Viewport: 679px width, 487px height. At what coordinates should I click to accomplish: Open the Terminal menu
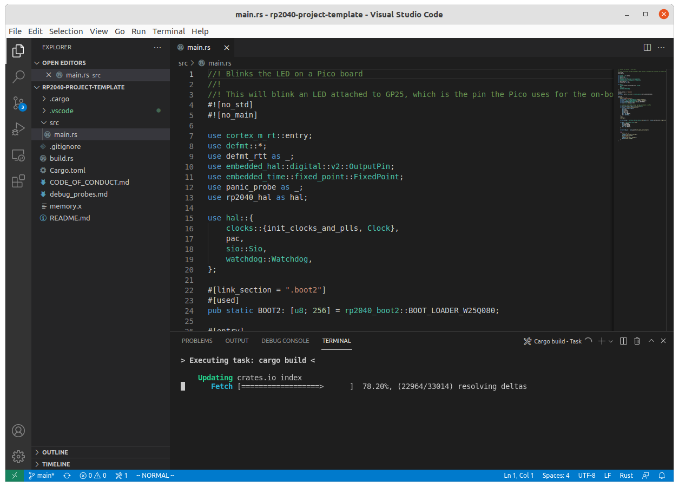pyautogui.click(x=168, y=31)
